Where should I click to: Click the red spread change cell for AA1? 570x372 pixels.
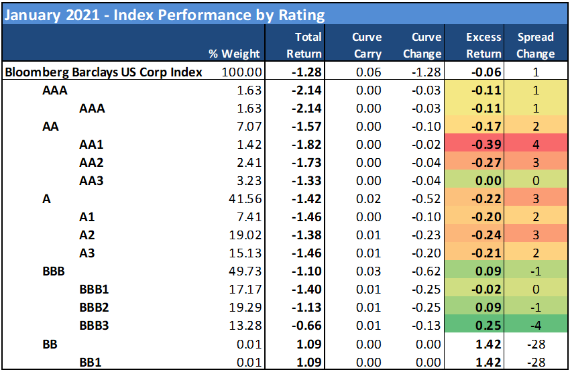[535, 143]
